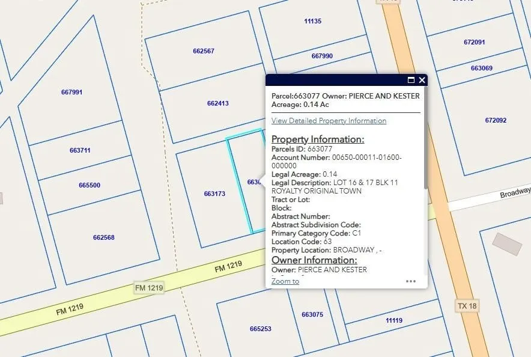Screen dimensions: 531x357
Task: Open View Detailed Property Information link
Action: (329, 121)
